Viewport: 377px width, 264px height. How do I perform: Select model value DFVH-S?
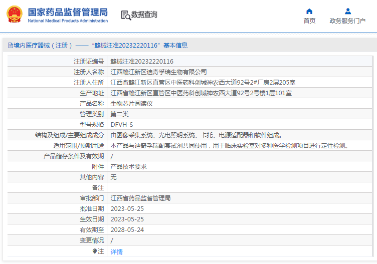point(122,125)
